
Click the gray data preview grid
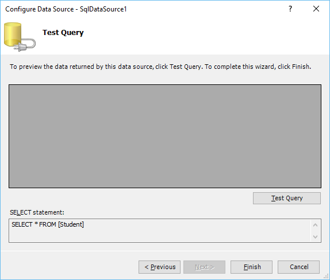tap(165, 136)
